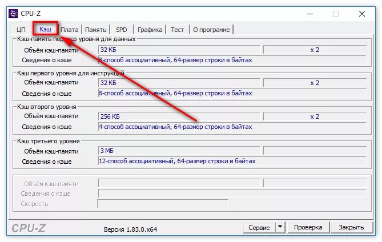Click the Кэш второго уровня group title
The image size is (382, 242).
pyautogui.click(x=46, y=107)
